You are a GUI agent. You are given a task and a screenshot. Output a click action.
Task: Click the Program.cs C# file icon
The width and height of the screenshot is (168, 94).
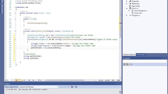click(x=130, y=15)
